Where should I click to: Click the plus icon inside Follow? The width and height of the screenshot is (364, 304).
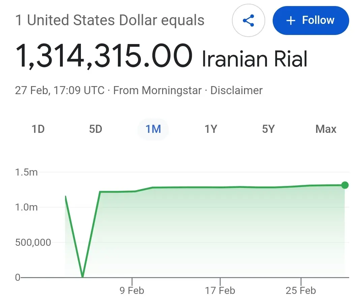tap(291, 21)
